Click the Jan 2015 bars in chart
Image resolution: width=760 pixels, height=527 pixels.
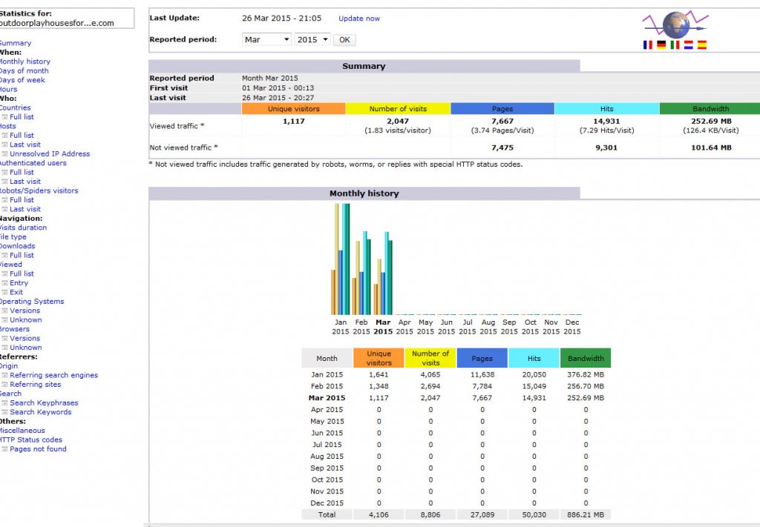click(x=340, y=259)
